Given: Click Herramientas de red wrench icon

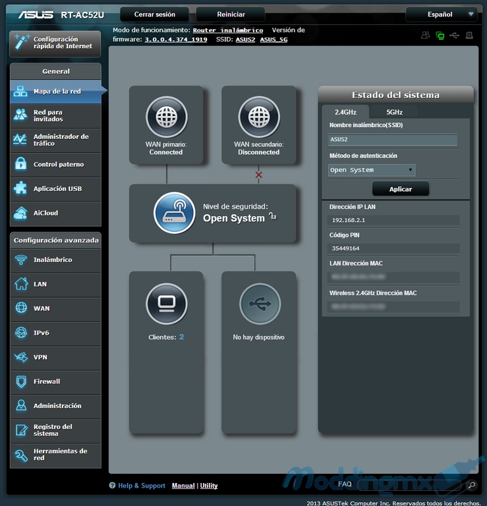Looking at the screenshot, I should pos(21,455).
